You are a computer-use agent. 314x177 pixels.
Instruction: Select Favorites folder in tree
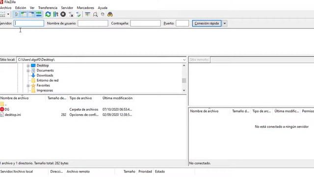43,85
